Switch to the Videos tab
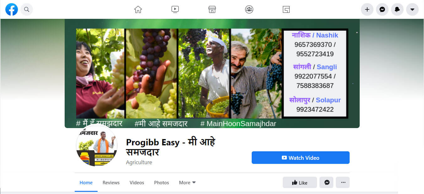Screen dimensions: 424x194 (x=137, y=182)
